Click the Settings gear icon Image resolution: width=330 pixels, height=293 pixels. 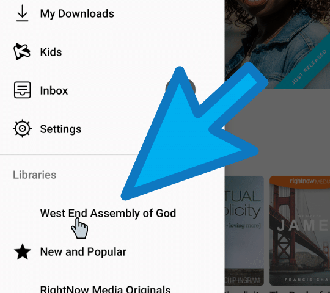[23, 128]
